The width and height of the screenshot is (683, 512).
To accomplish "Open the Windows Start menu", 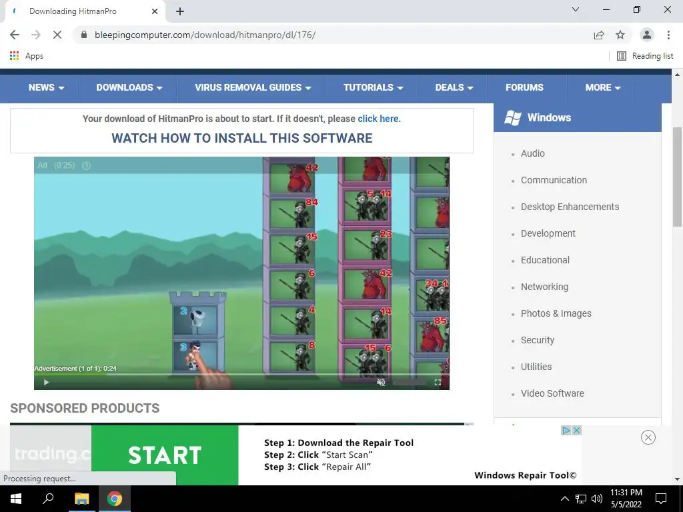I will (x=16, y=499).
